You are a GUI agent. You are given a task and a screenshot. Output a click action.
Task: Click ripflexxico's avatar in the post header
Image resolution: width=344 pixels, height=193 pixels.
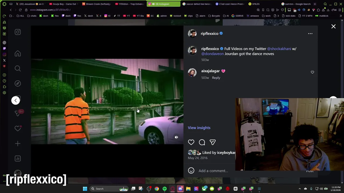point(192,34)
